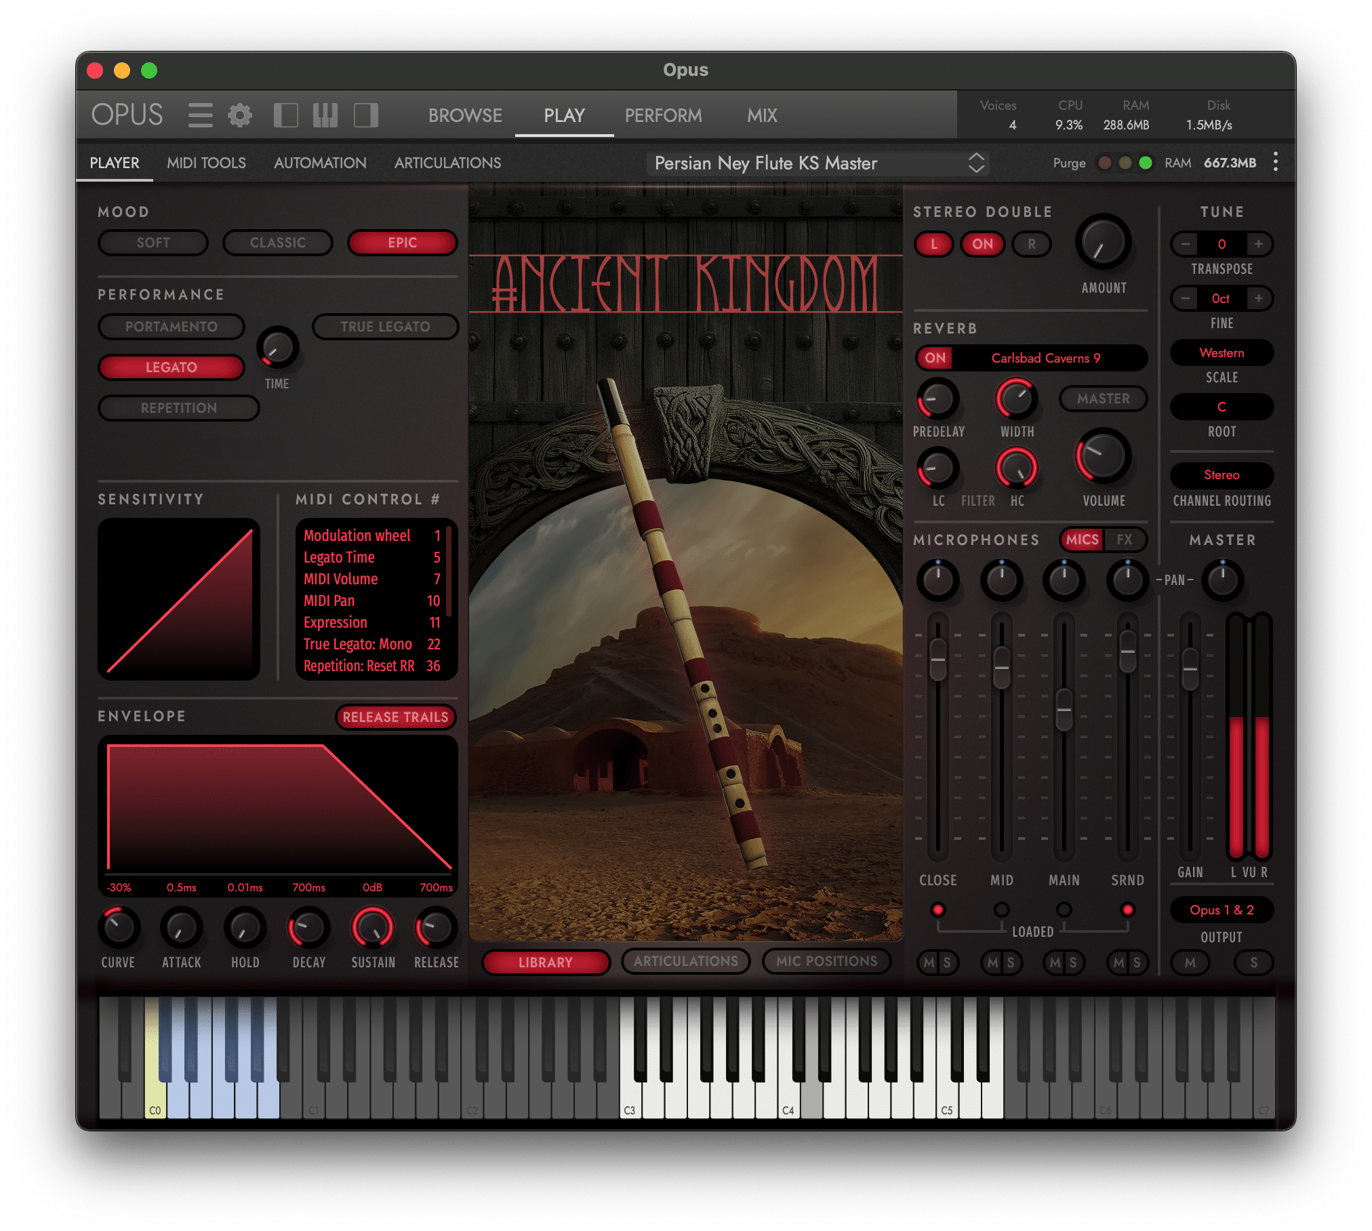Toggle Stereo Double ON button
This screenshot has height=1231, width=1372.
pyautogui.click(x=982, y=244)
